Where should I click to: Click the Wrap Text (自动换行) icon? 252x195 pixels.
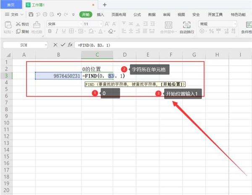point(186,25)
